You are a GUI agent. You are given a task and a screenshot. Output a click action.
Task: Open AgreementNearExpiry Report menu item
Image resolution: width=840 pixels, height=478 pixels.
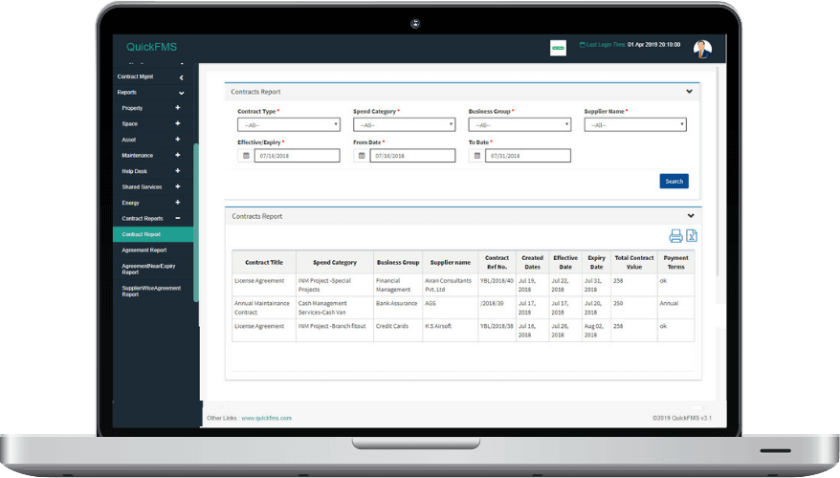pyautogui.click(x=148, y=270)
